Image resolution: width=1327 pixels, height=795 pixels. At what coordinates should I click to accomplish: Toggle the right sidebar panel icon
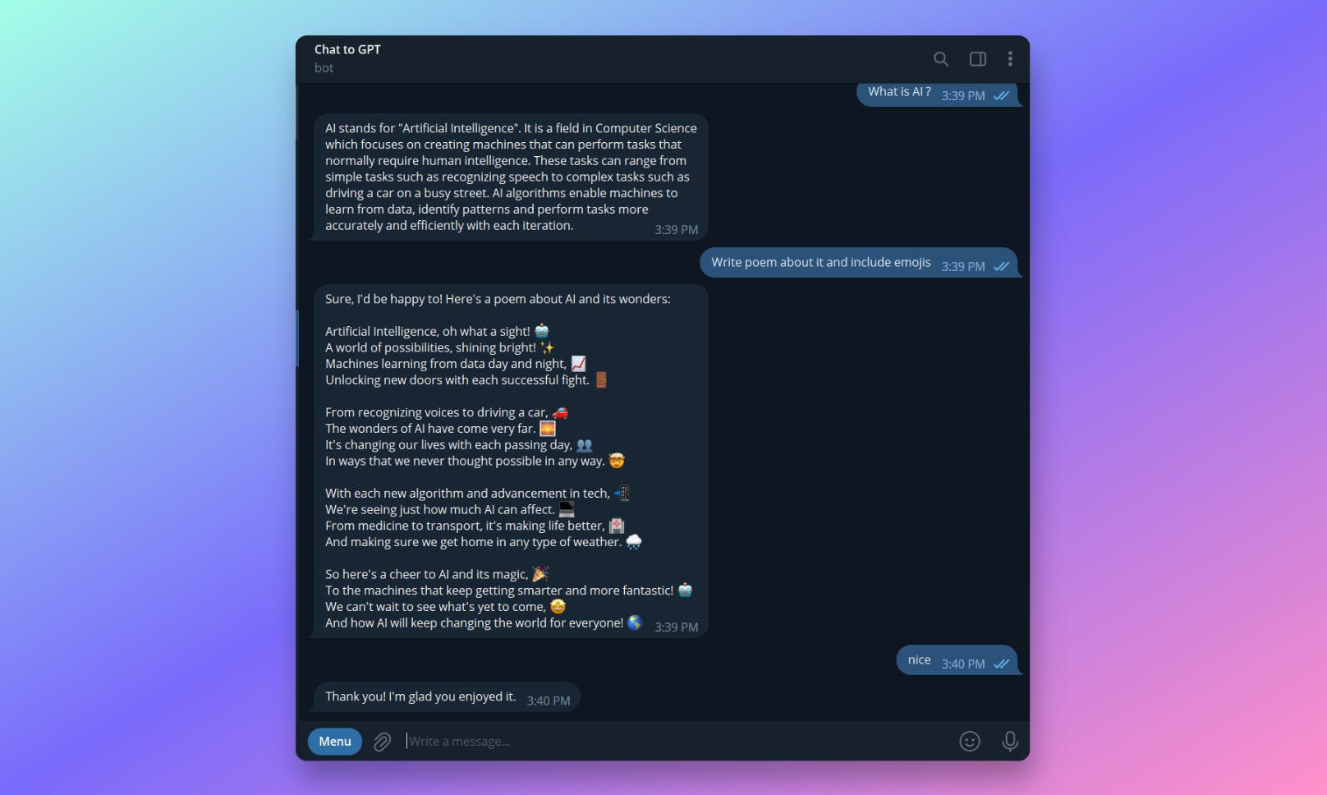[977, 59]
